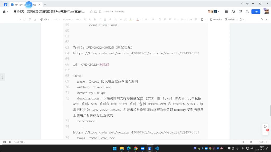
Task: Click the home icon
Action: click(x=4, y=12)
